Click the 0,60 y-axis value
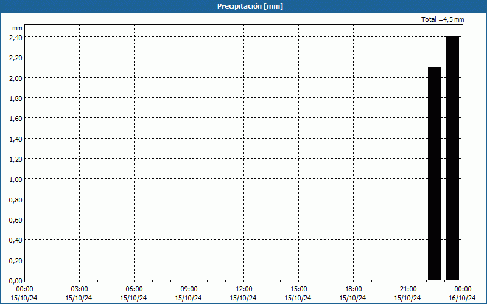 (x=16, y=220)
